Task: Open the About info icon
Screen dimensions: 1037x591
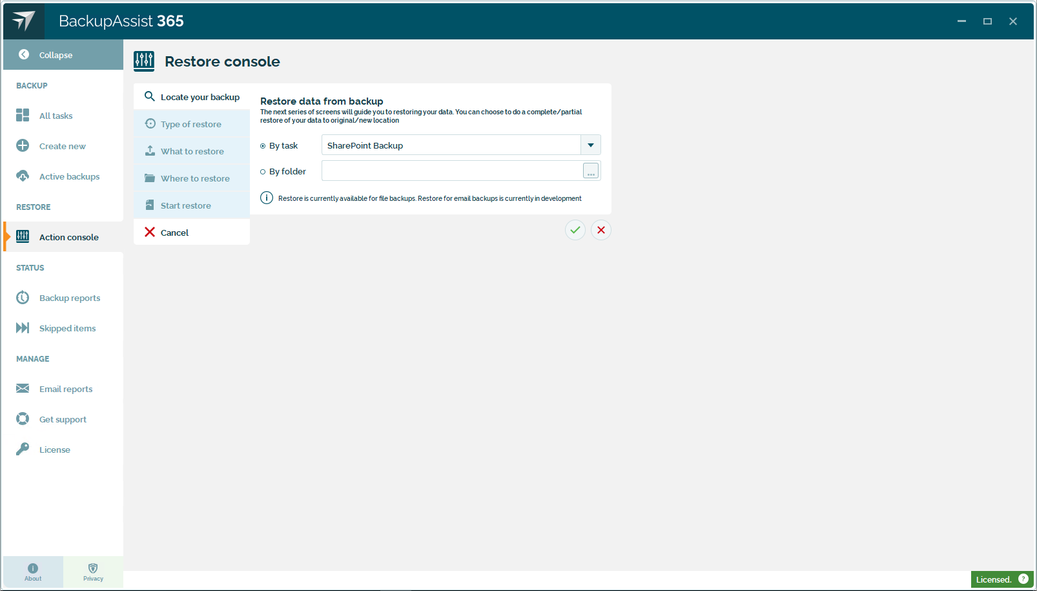Action: 33,568
